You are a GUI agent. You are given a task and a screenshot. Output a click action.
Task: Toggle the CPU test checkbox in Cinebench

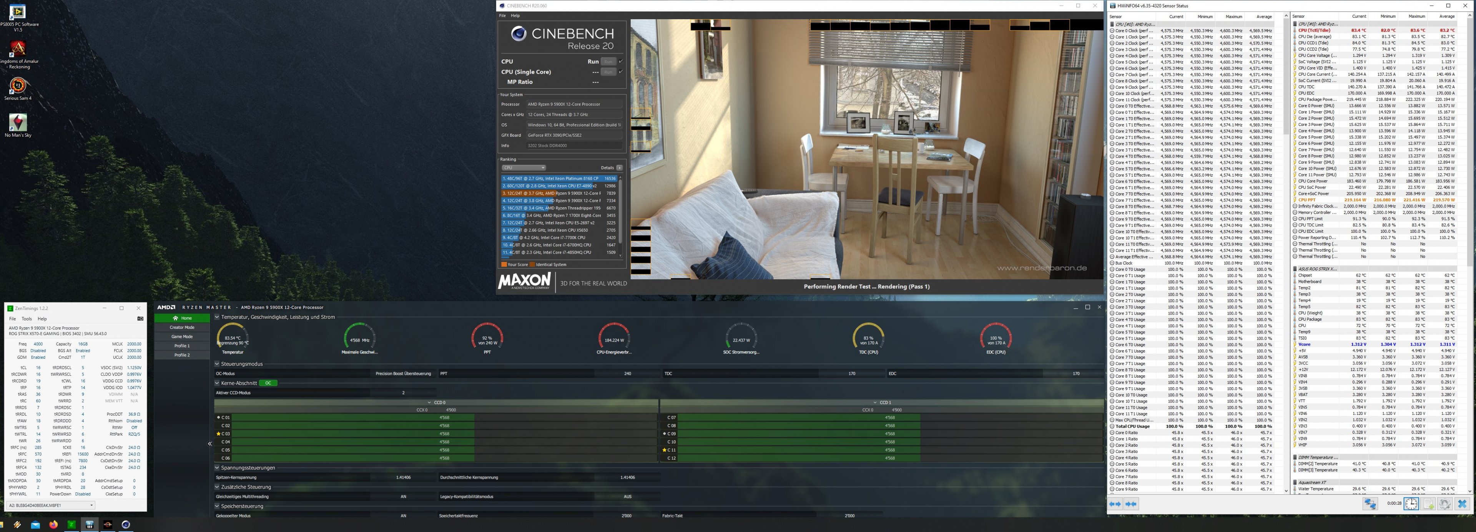pos(620,61)
